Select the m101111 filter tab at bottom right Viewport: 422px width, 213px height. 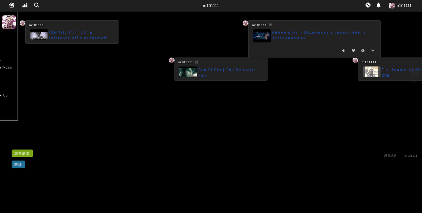[x=411, y=156]
